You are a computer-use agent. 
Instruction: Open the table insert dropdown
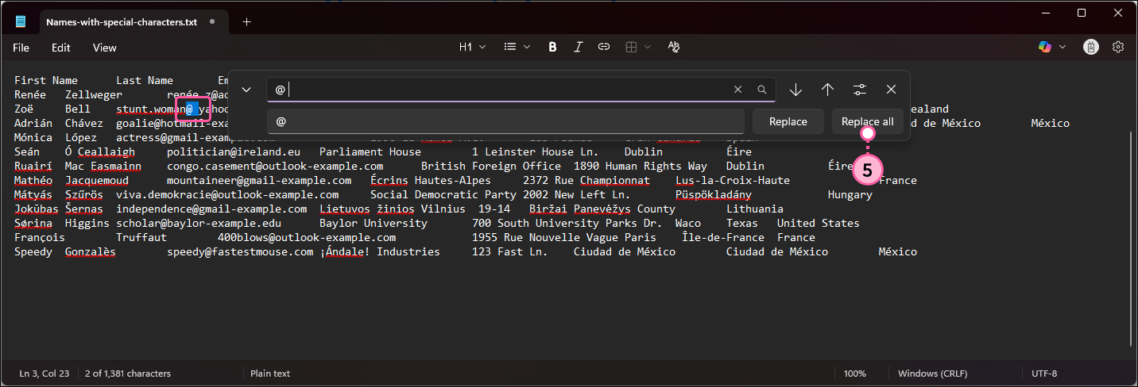pyautogui.click(x=638, y=47)
